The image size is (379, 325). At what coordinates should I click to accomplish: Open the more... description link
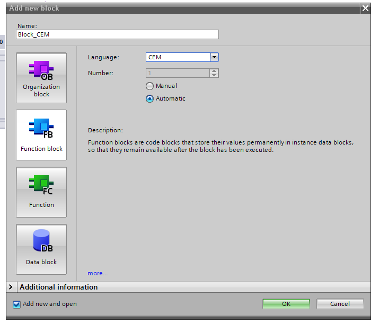pyautogui.click(x=98, y=273)
